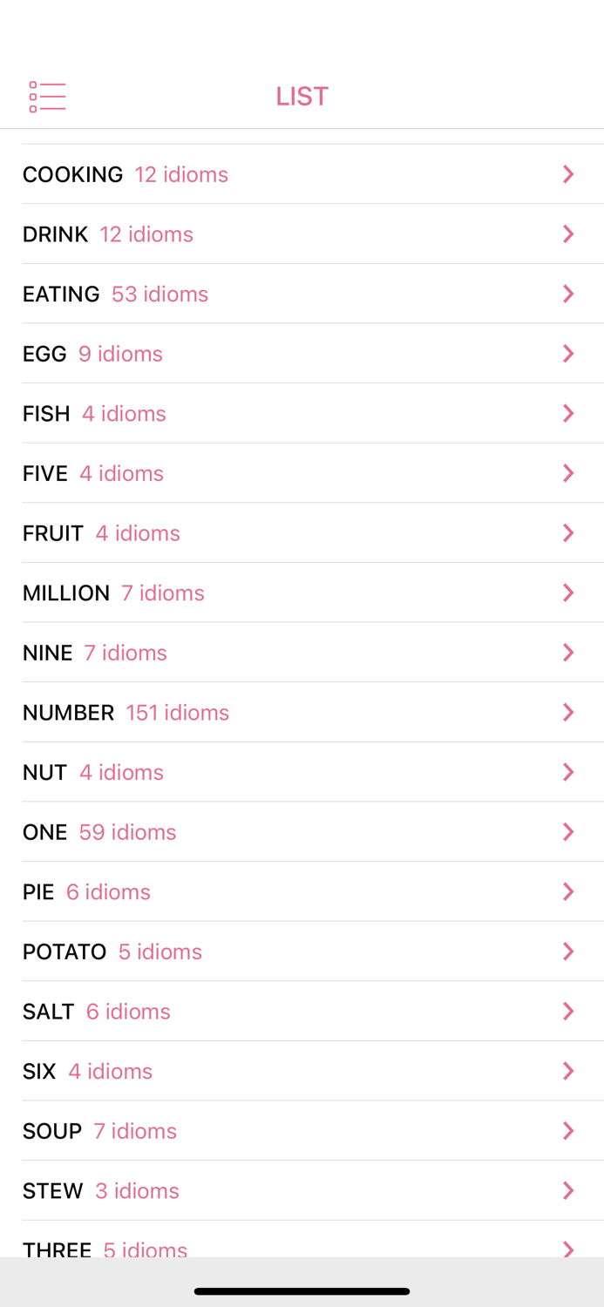This screenshot has width=604, height=1307.
Task: Select the EATING category with 53 idioms
Action: click(x=302, y=294)
